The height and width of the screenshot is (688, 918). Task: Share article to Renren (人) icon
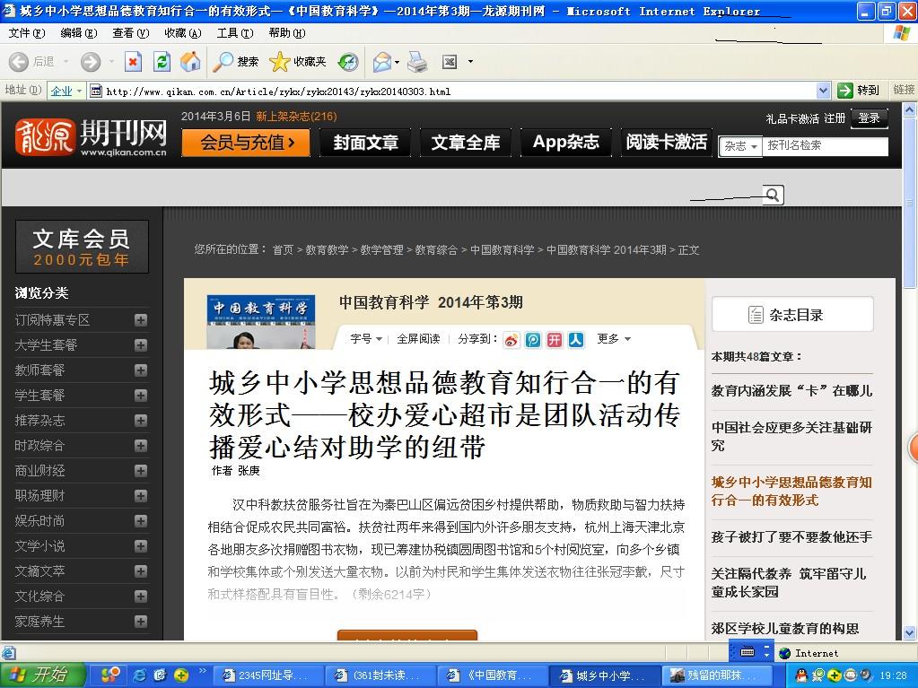coord(576,339)
